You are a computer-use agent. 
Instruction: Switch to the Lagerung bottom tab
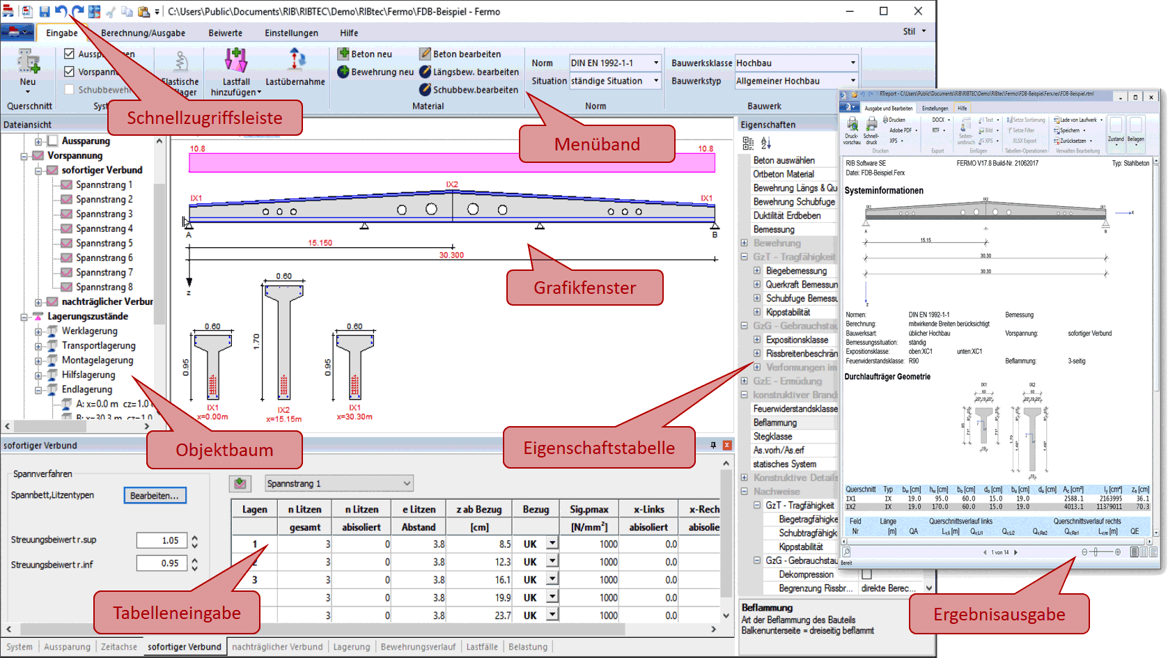[352, 647]
